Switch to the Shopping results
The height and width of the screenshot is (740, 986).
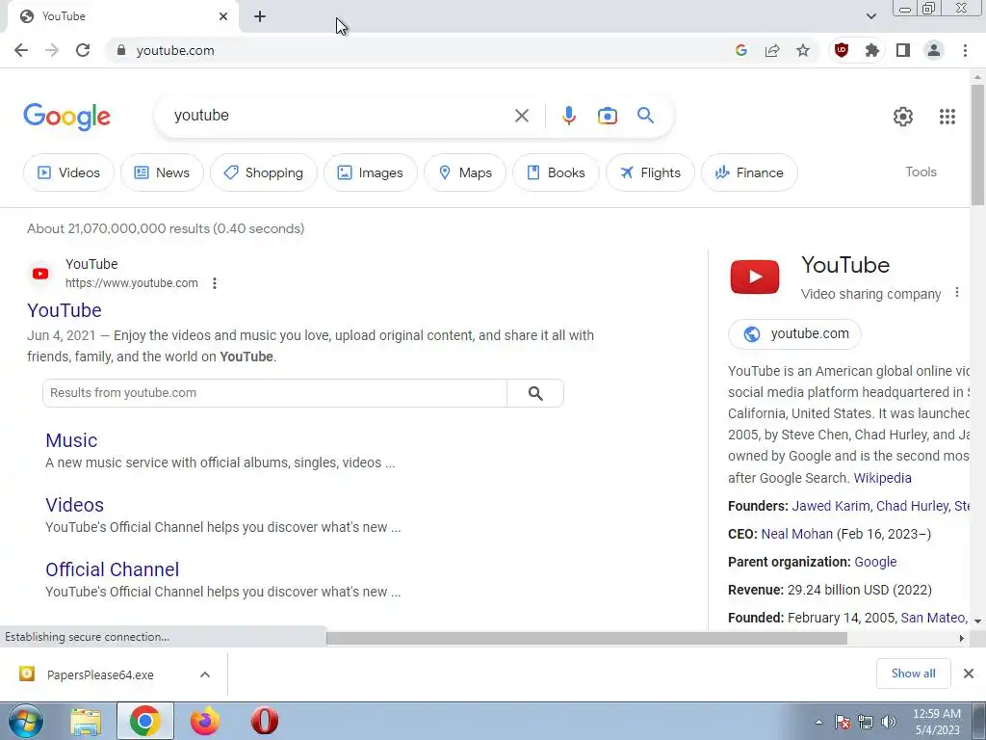264,172
